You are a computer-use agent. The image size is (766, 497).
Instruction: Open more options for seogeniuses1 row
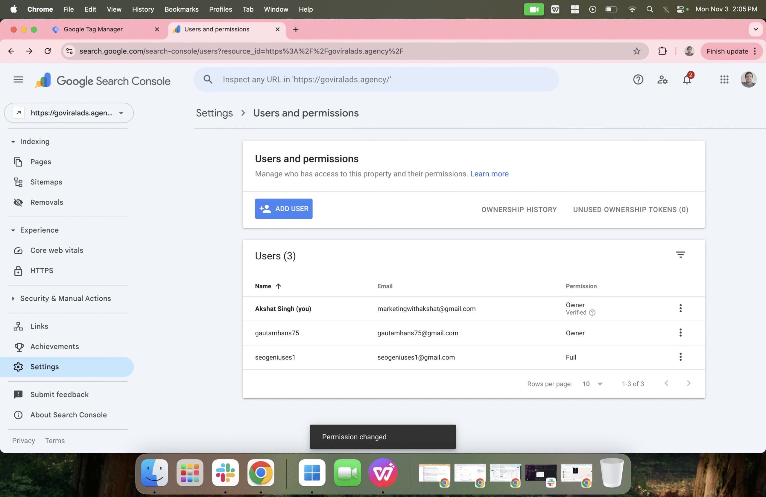click(x=680, y=357)
